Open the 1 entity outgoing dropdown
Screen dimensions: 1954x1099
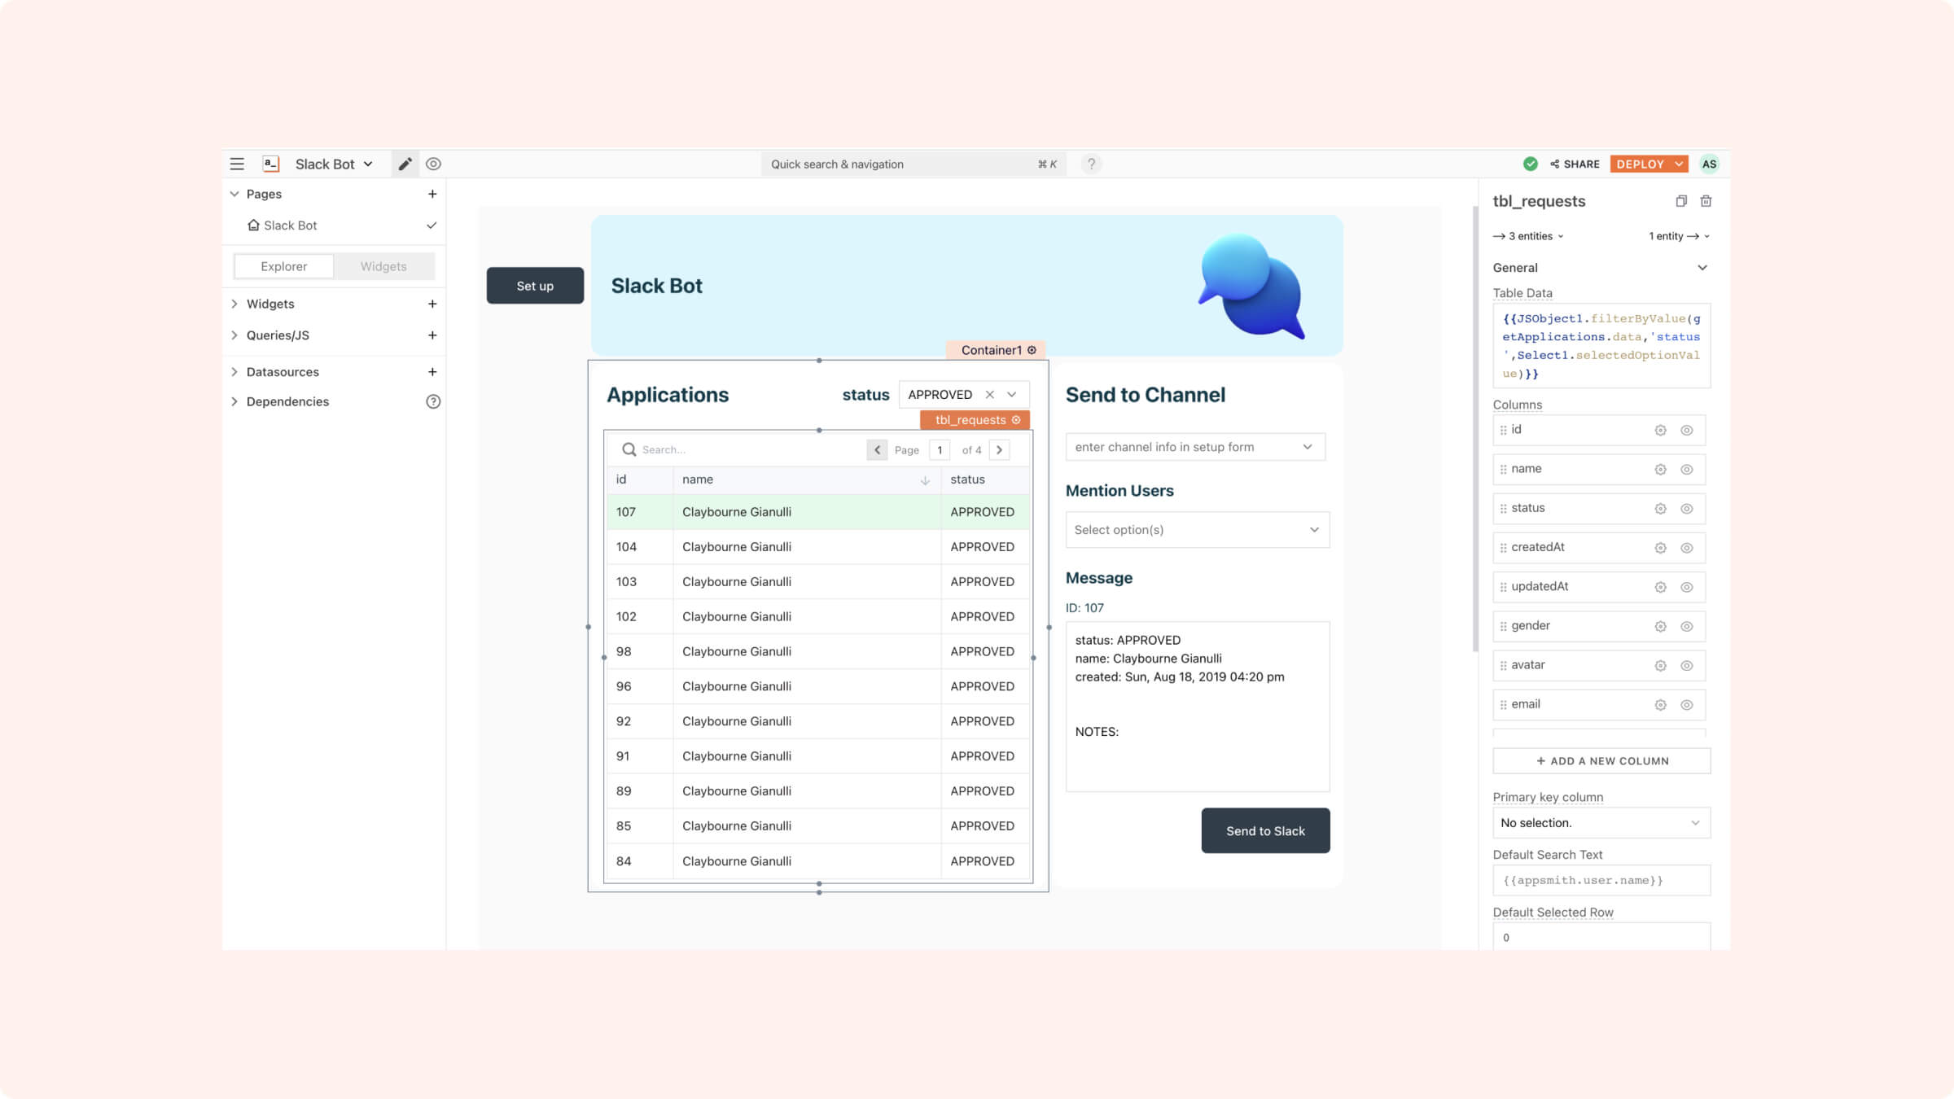[x=1679, y=236]
